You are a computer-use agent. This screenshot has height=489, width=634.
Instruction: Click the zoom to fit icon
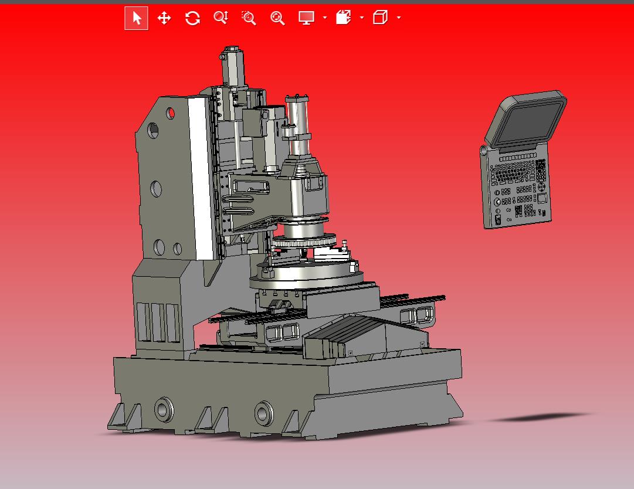coord(277,18)
